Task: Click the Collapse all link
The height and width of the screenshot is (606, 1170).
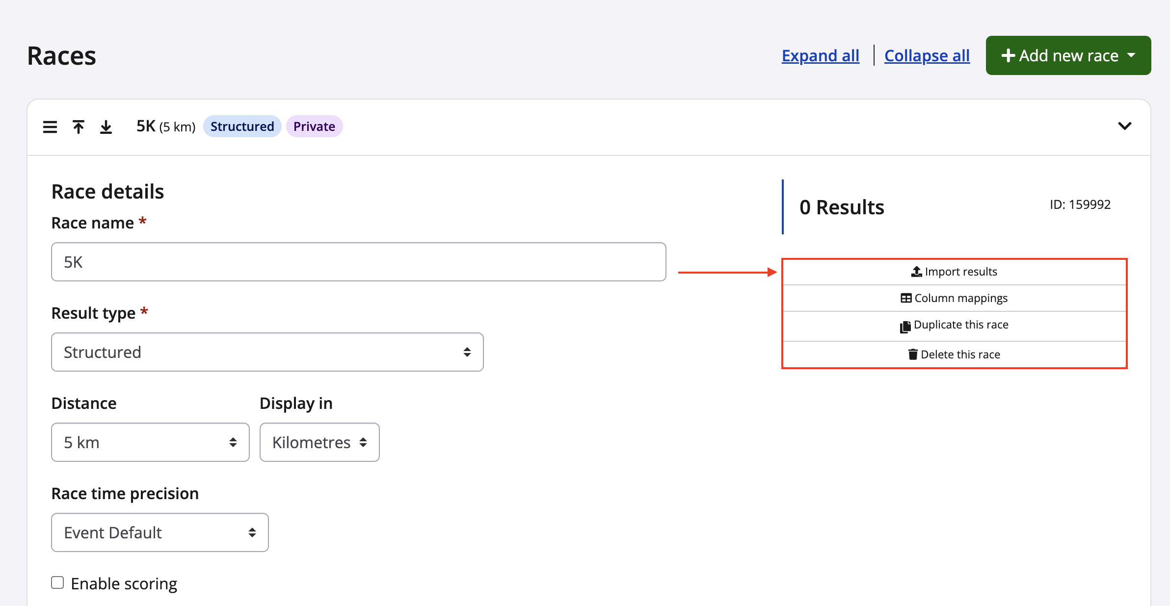Action: (927, 56)
